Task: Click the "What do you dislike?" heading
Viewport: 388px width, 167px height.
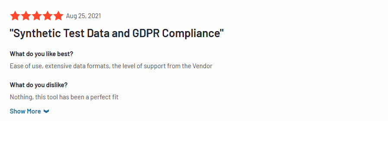Action: pos(38,85)
